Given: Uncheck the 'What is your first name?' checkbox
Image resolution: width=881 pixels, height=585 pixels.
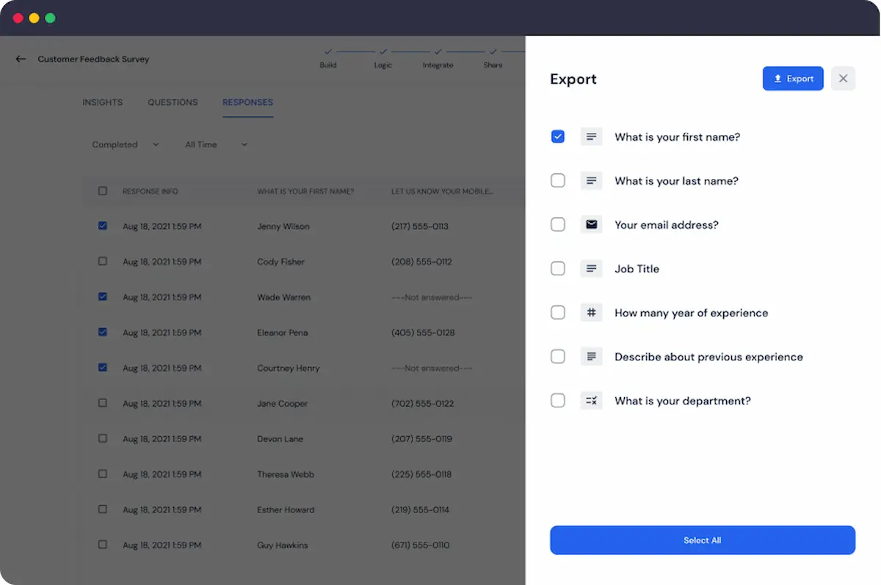Looking at the screenshot, I should tap(558, 137).
